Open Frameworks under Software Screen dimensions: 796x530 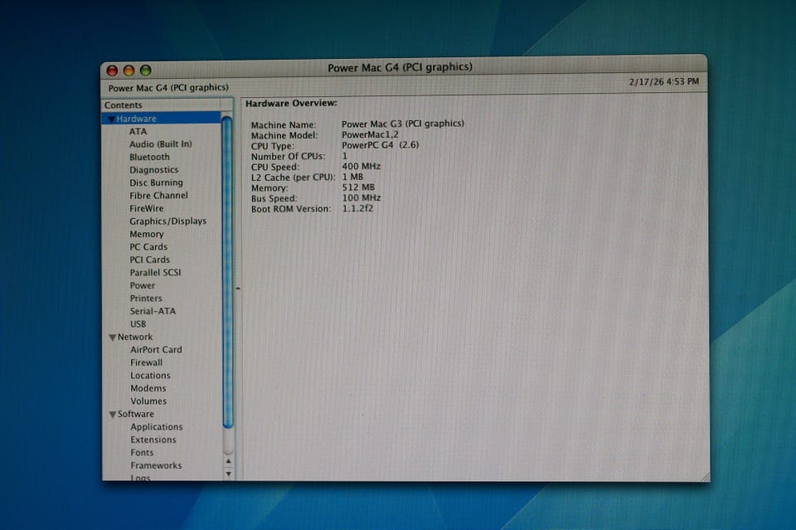coord(156,465)
